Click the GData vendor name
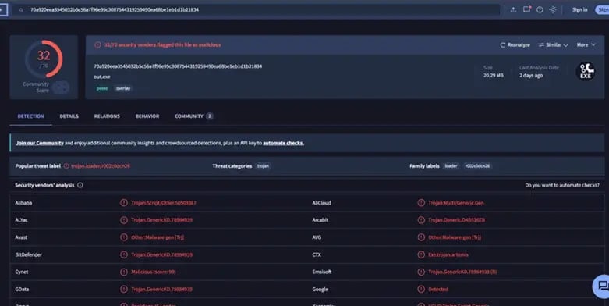Screen dimensions: 609x306 tap(22, 290)
